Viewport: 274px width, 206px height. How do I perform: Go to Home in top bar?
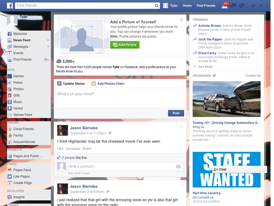point(187,6)
